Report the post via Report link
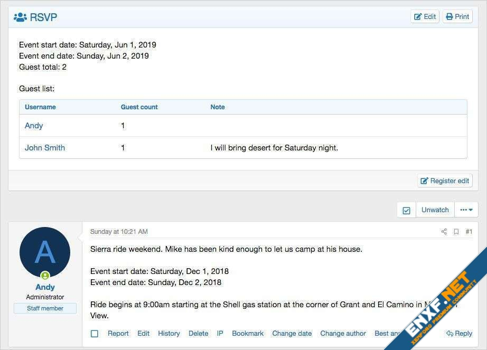The height and width of the screenshot is (350, 487). coord(118,334)
